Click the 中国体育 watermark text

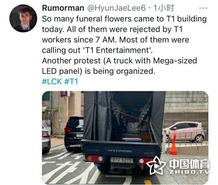pos(189,164)
